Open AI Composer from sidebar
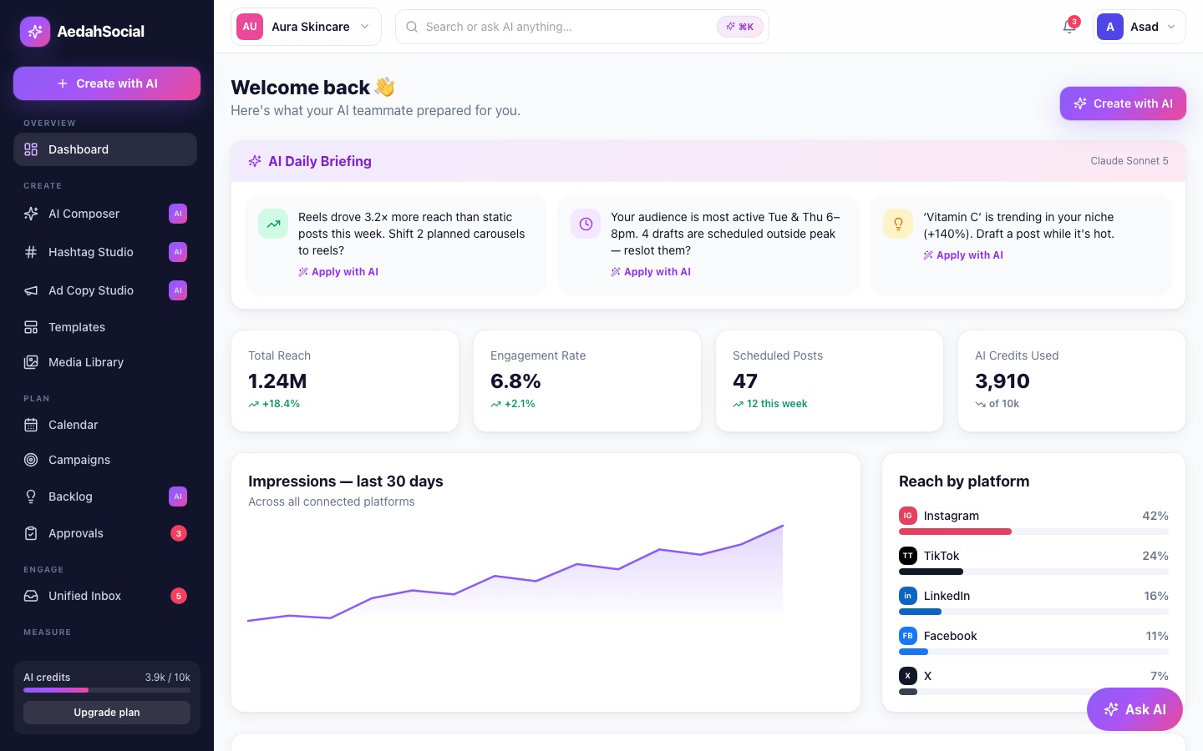The width and height of the screenshot is (1203, 751). pos(105,214)
